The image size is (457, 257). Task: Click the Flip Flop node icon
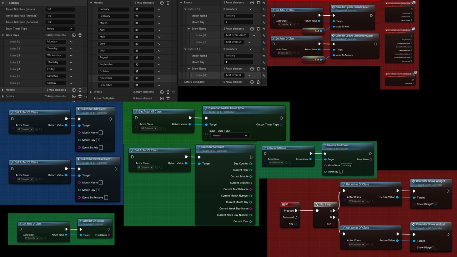pos(317,205)
